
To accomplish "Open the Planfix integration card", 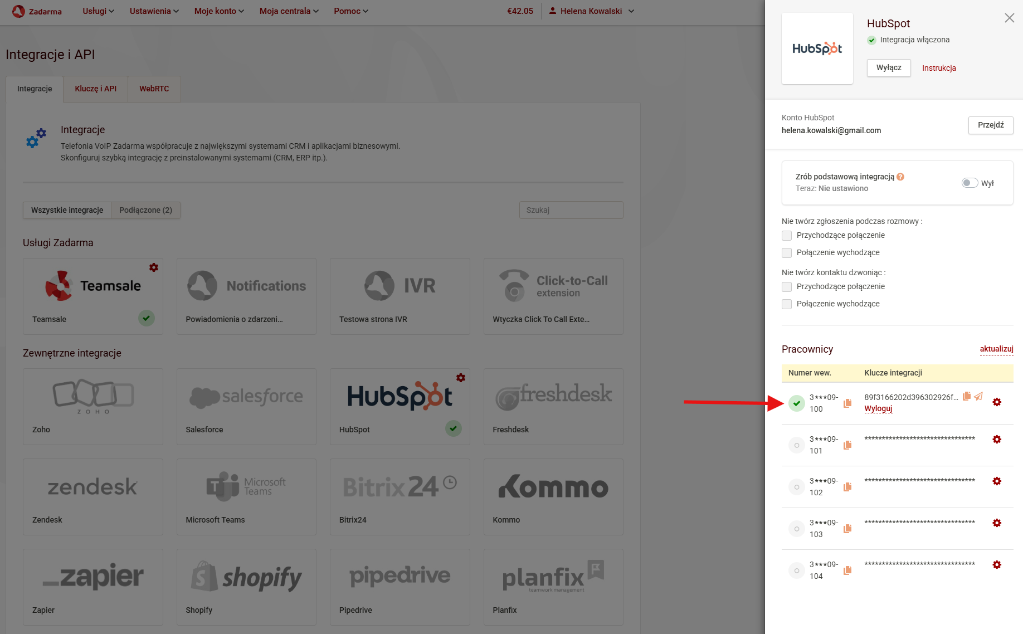I will [x=553, y=587].
